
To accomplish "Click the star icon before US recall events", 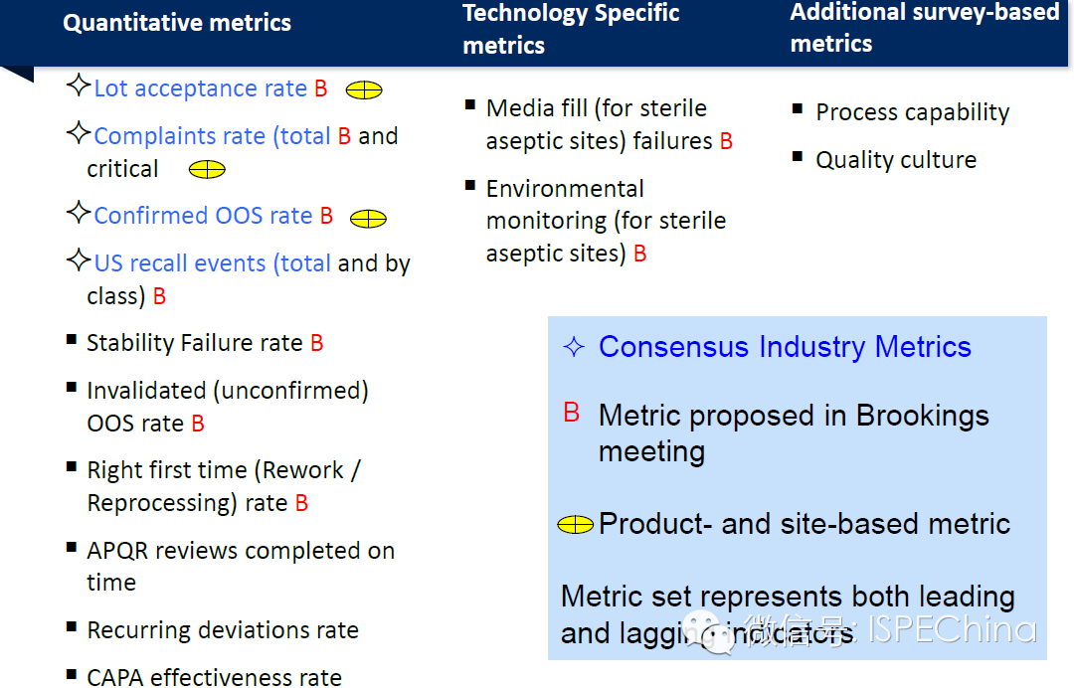I will (x=79, y=260).
